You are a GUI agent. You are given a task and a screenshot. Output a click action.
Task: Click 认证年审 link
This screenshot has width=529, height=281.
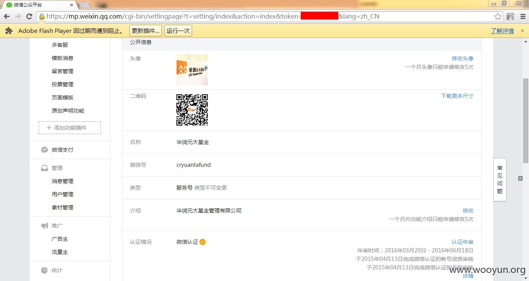pyautogui.click(x=462, y=242)
